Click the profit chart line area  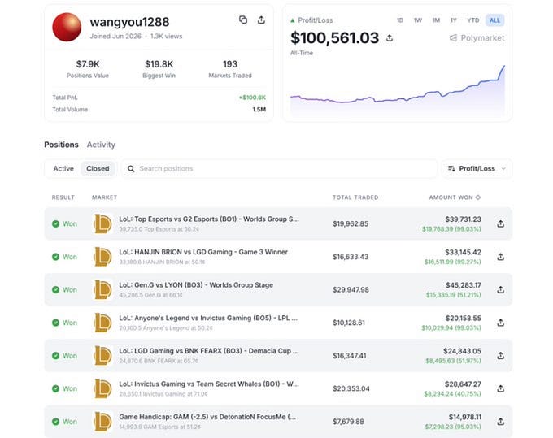[398, 93]
